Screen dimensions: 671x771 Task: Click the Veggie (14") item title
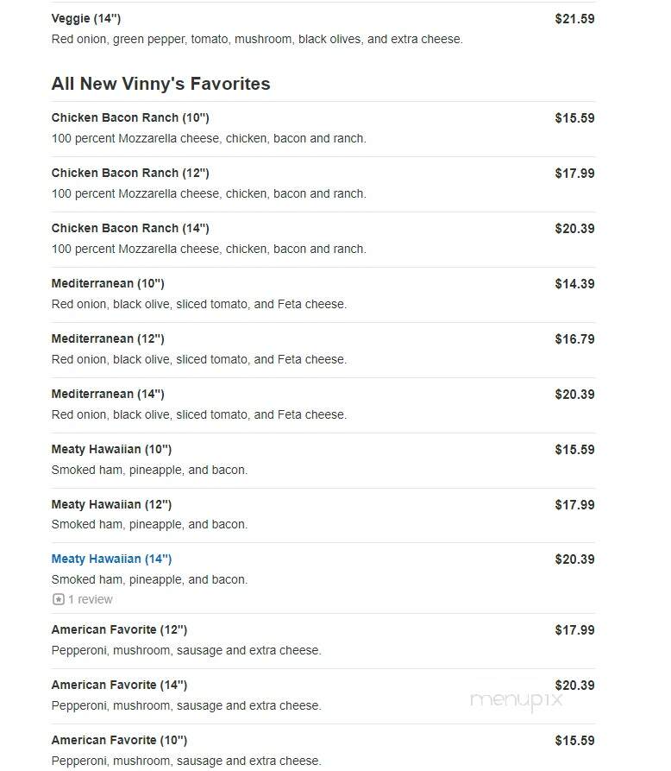point(86,19)
